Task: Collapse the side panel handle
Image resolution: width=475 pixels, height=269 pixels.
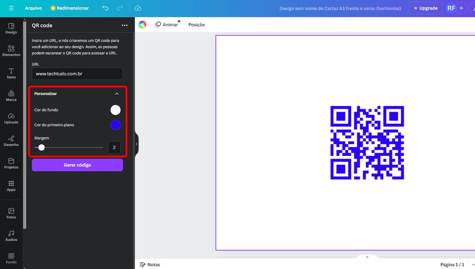Action: tap(136, 144)
